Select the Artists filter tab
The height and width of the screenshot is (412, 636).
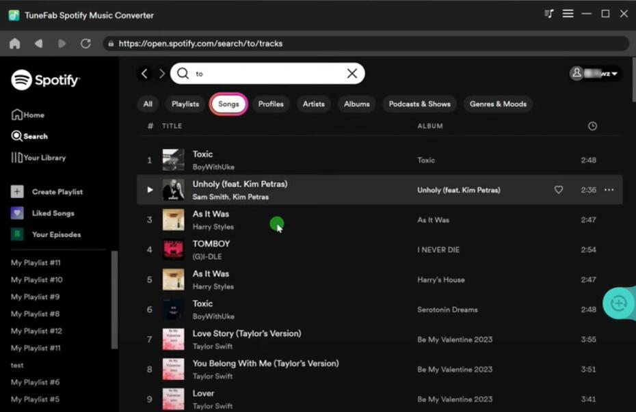(x=313, y=104)
